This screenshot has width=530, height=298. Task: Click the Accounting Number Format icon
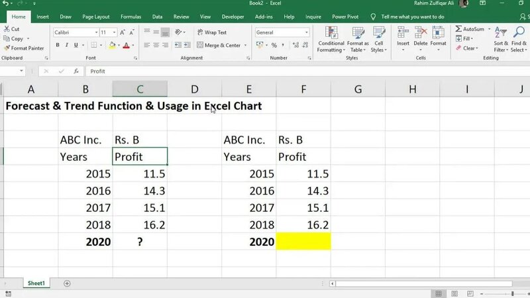(260, 45)
